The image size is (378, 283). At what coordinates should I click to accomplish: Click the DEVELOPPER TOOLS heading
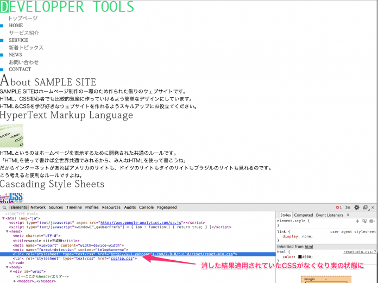(67, 7)
